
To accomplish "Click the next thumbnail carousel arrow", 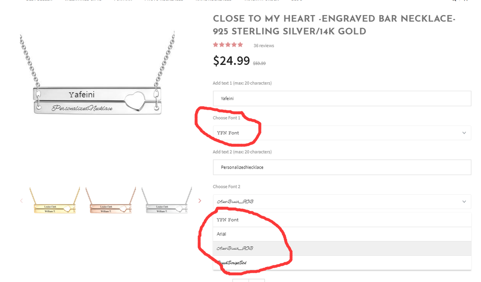I will click(200, 201).
